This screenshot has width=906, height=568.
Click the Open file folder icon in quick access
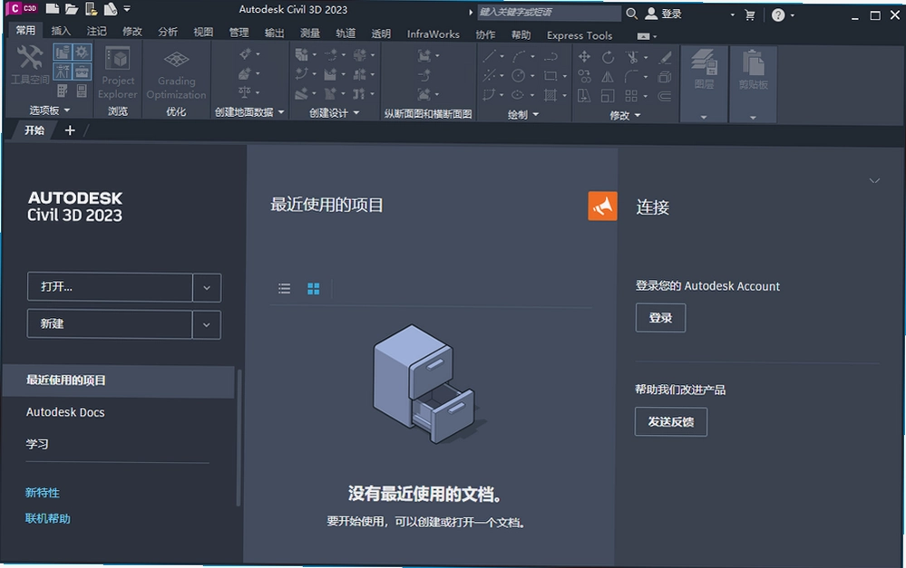point(71,9)
